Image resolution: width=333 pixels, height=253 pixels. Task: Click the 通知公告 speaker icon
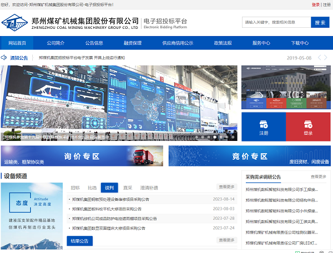(4, 58)
